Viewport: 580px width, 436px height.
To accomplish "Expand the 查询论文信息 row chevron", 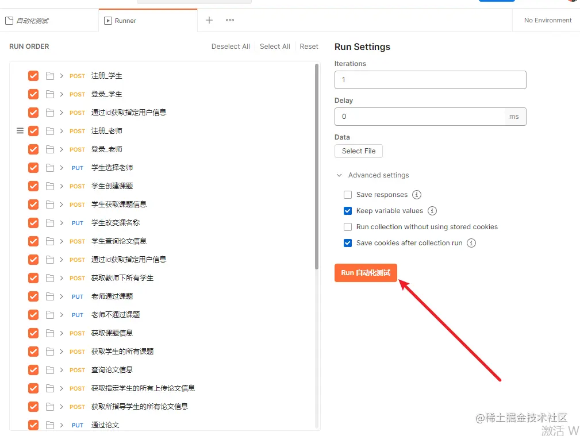I will [x=62, y=370].
